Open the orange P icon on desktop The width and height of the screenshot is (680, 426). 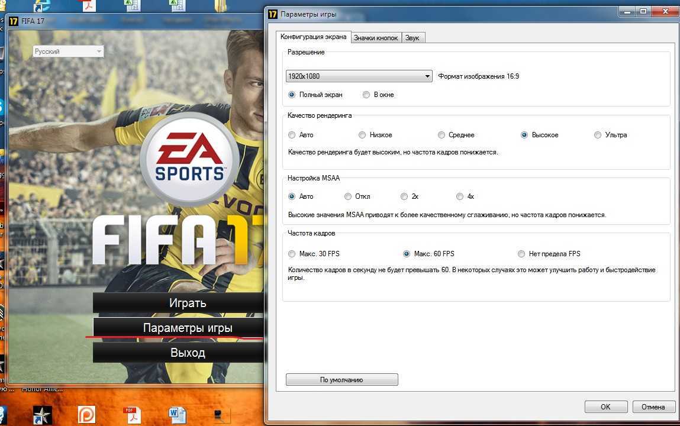87,415
